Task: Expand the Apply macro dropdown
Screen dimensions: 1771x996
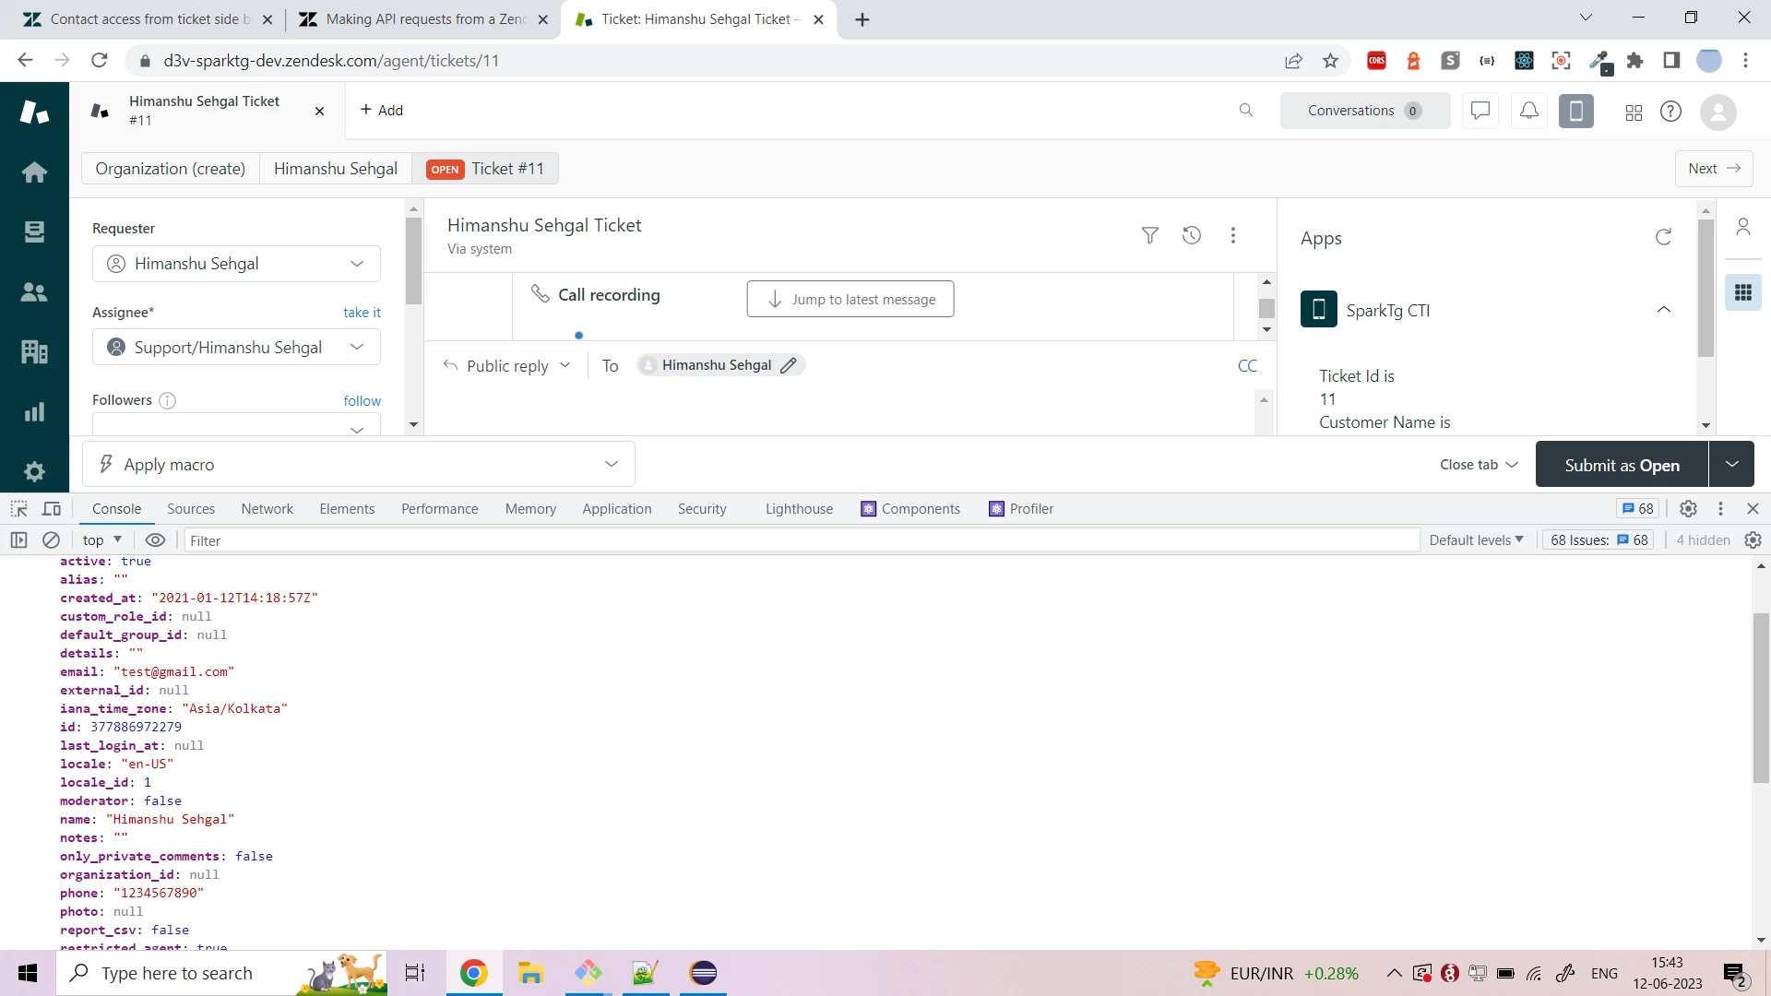Action: pyautogui.click(x=358, y=465)
